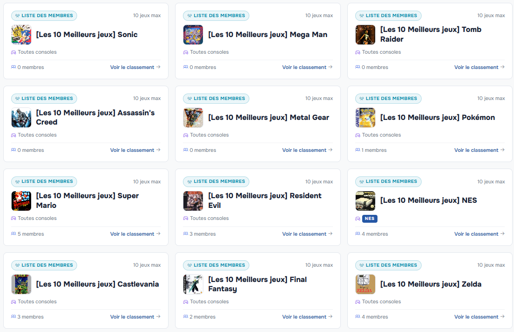View the NES ranking link
The height and width of the screenshot is (332, 514).
pyautogui.click(x=480, y=234)
